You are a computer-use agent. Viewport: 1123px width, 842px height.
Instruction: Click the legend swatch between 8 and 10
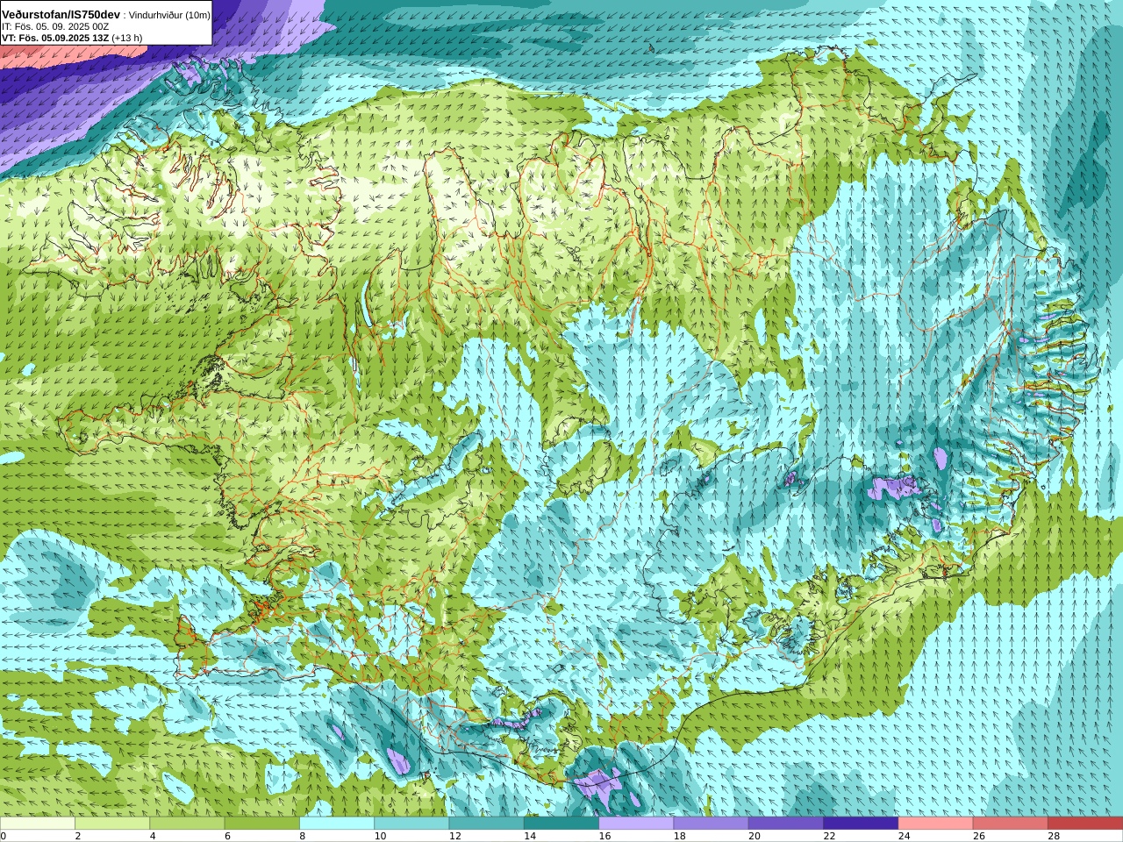[x=337, y=824]
